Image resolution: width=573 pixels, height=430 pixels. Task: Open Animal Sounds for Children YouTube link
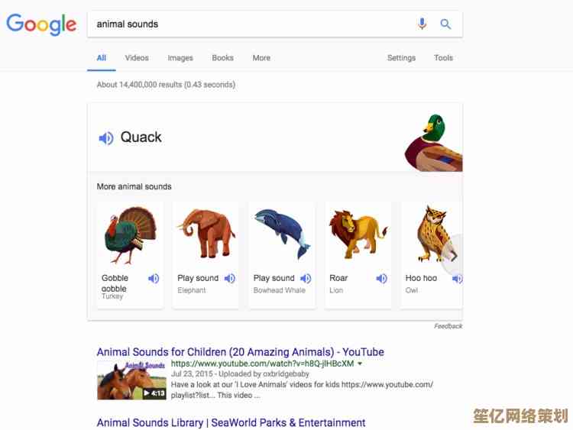click(240, 352)
